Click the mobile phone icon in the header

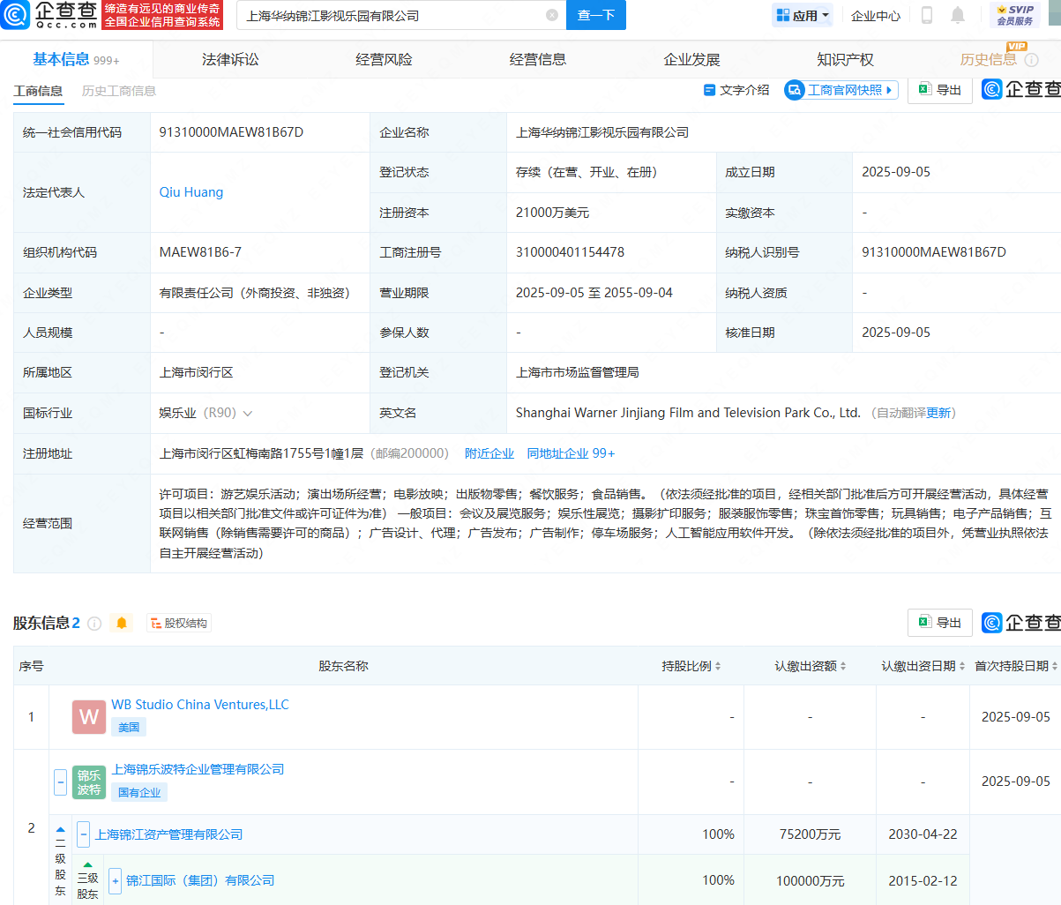pyautogui.click(x=927, y=15)
